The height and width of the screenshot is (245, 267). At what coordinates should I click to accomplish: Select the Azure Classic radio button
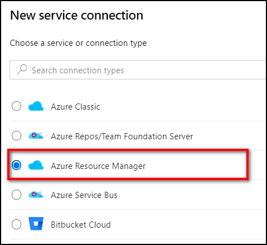point(16,106)
